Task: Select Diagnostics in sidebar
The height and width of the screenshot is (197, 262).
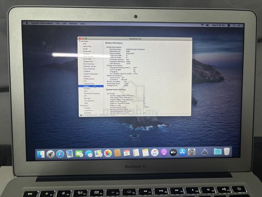Action: [88, 61]
